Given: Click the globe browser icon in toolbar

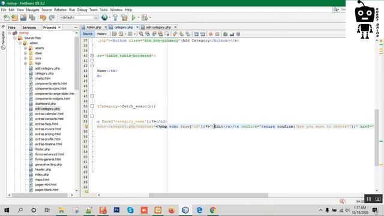Looking at the screenshot, I should pos(104,17).
